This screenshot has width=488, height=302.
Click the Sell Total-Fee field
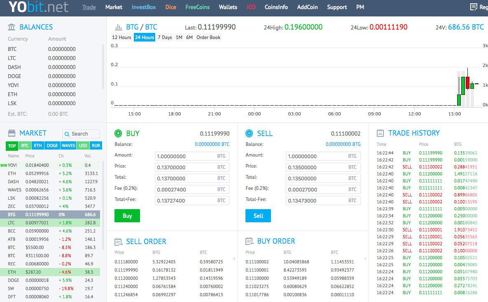(323, 201)
